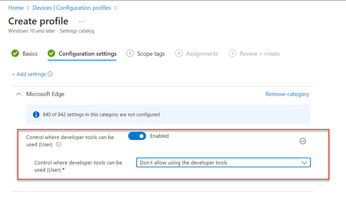The image size is (346, 209).
Task: Click 'Windows 10 and later - Settings catalog' subtitle
Action: 51,31
